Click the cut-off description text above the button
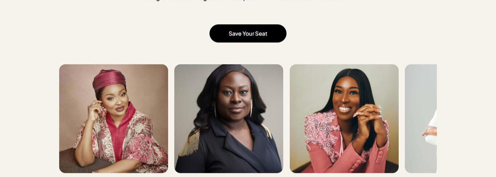The height and width of the screenshot is (177, 496). tap(248, 1)
